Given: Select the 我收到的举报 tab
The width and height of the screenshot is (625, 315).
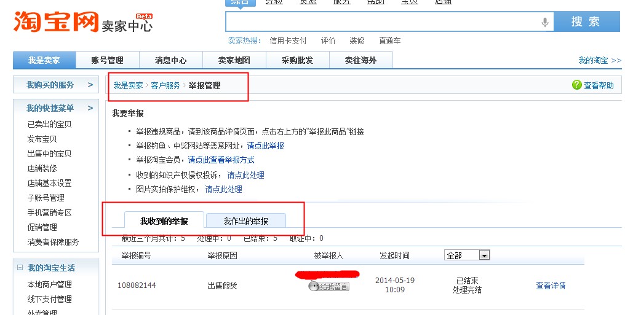Looking at the screenshot, I should coord(164,221).
